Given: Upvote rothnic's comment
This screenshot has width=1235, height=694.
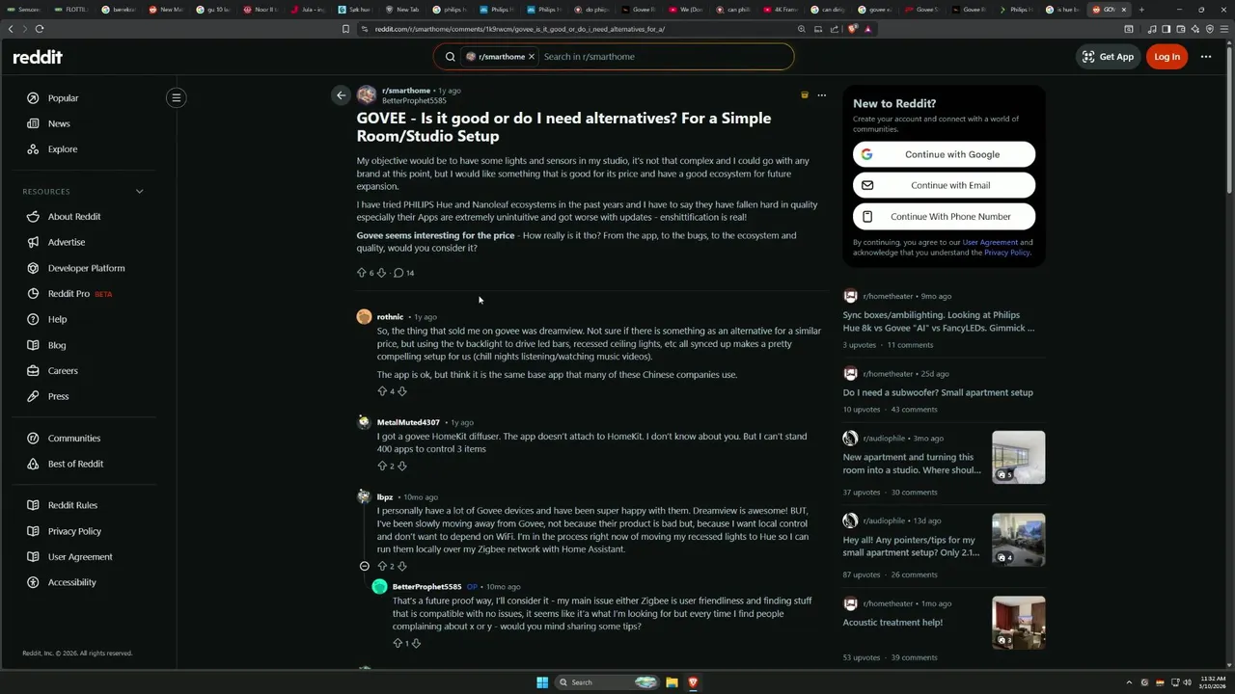Looking at the screenshot, I should click(382, 391).
